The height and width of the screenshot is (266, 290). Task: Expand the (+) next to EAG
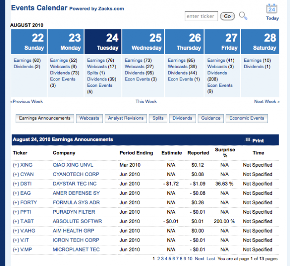pos(16,193)
